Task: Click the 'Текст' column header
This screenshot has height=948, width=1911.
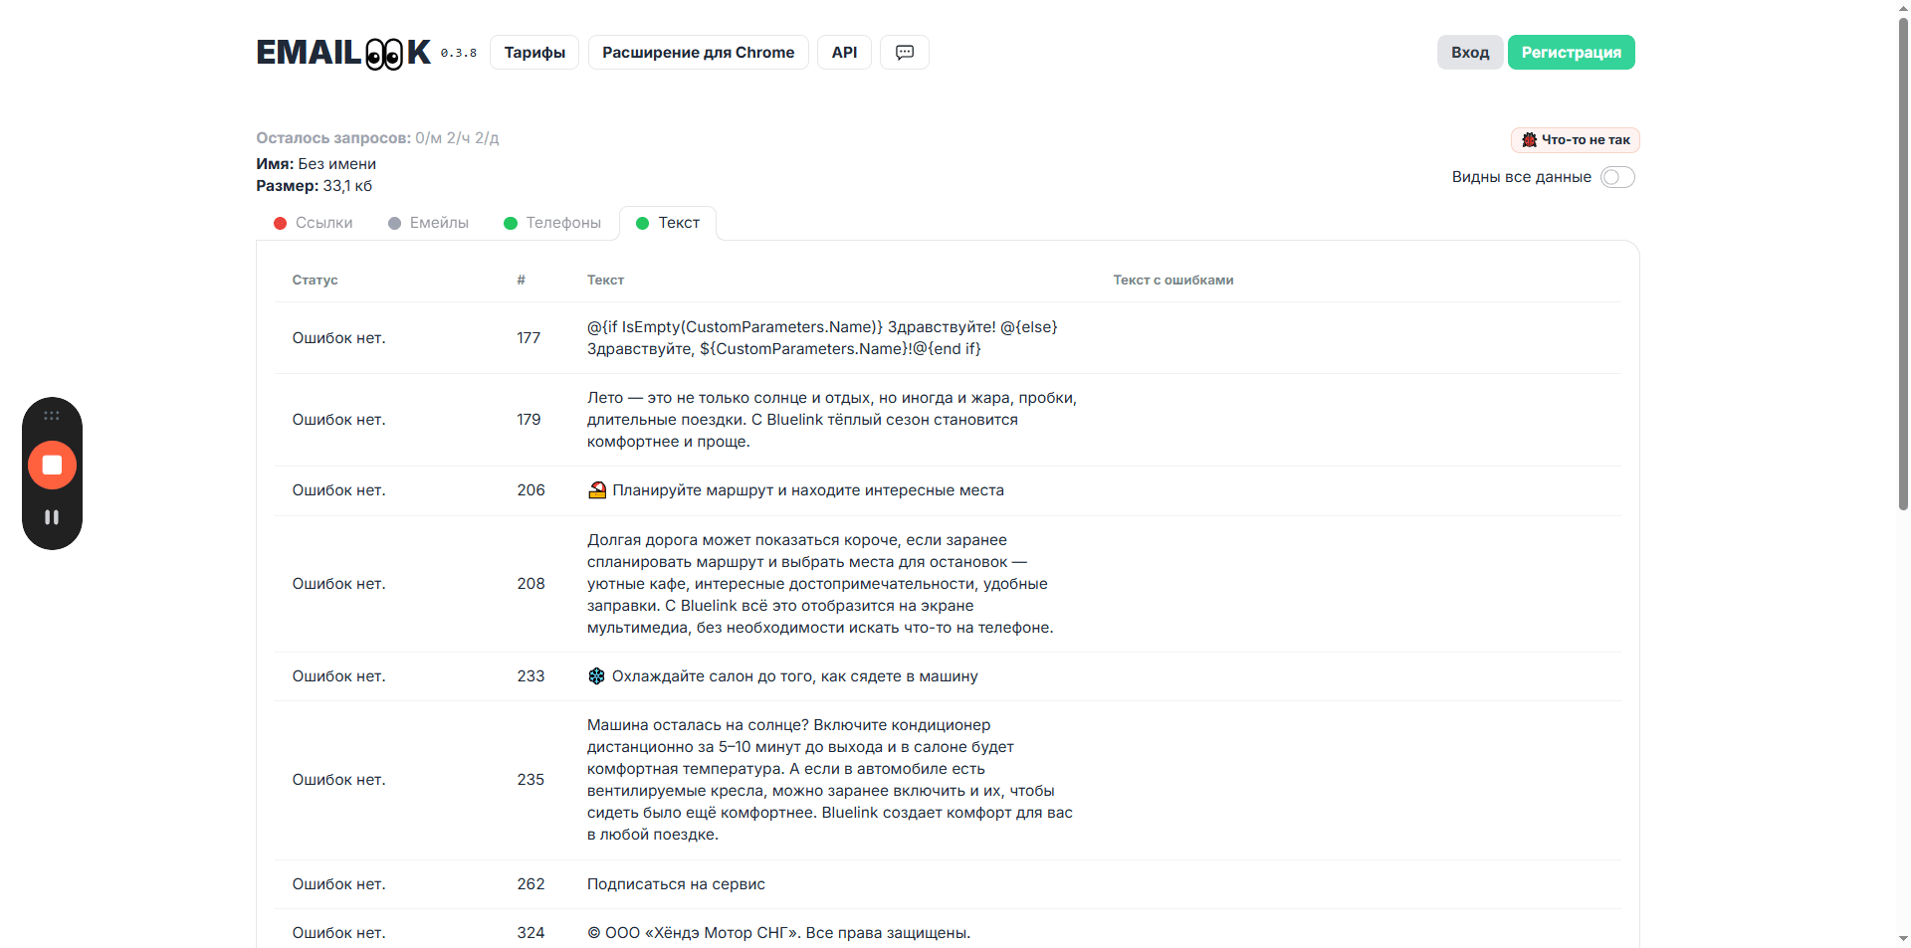Action: [x=605, y=281]
